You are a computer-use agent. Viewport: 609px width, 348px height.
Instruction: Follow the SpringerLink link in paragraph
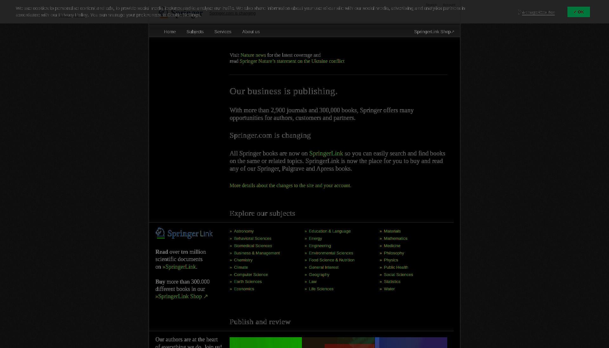(x=326, y=154)
